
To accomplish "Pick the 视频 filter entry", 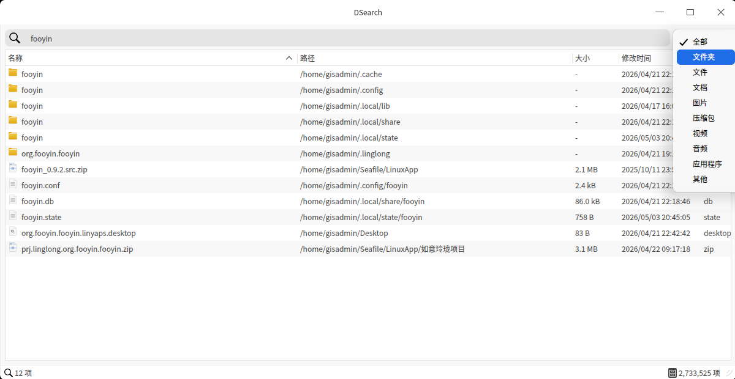I will [706, 133].
